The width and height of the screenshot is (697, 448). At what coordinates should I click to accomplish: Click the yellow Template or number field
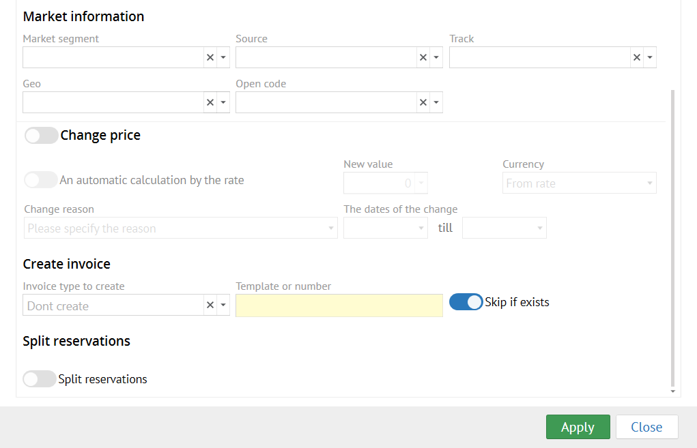point(339,305)
